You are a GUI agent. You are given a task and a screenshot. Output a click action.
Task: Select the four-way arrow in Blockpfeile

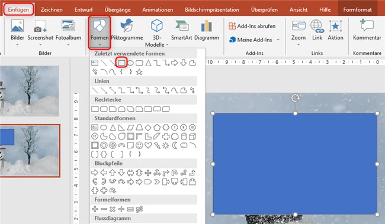148,173
